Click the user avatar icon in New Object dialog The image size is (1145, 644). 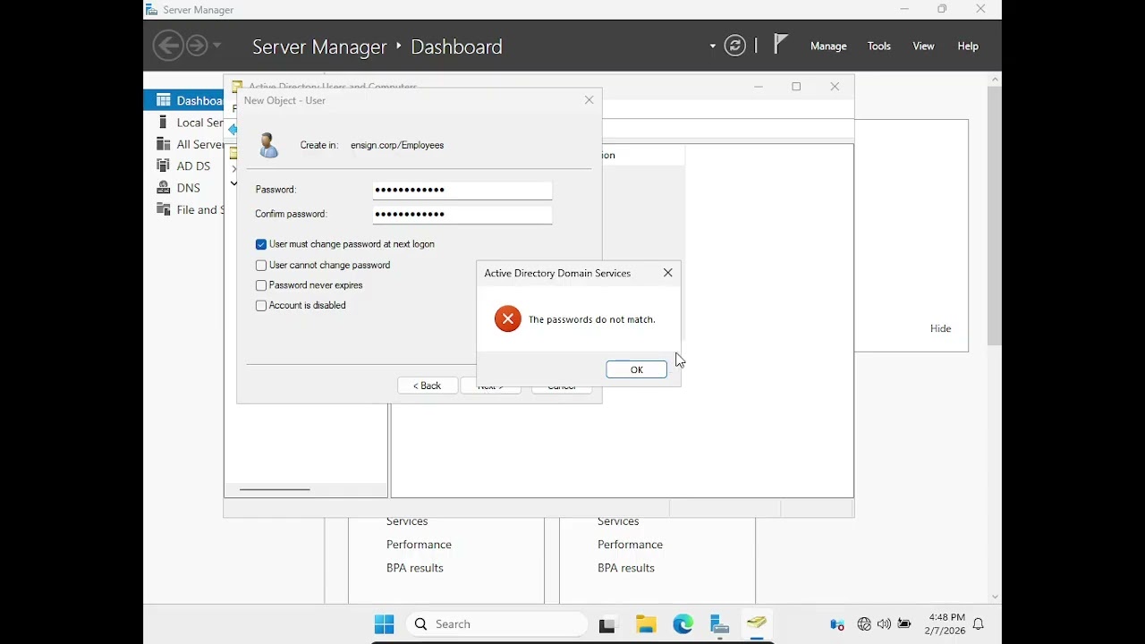click(x=267, y=145)
